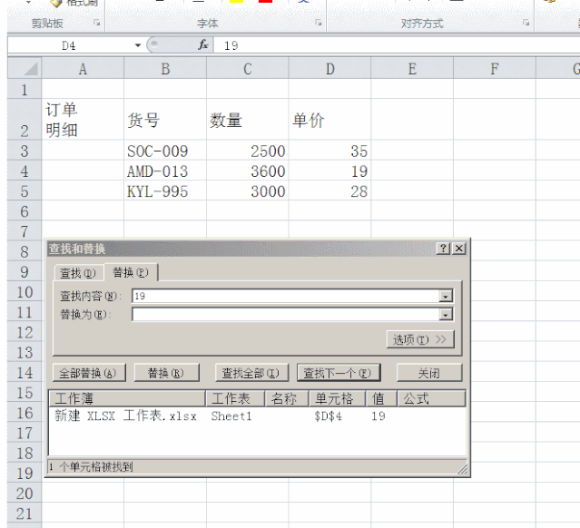Focus the 替换为 input field
The height and width of the screenshot is (528, 580).
286,315
